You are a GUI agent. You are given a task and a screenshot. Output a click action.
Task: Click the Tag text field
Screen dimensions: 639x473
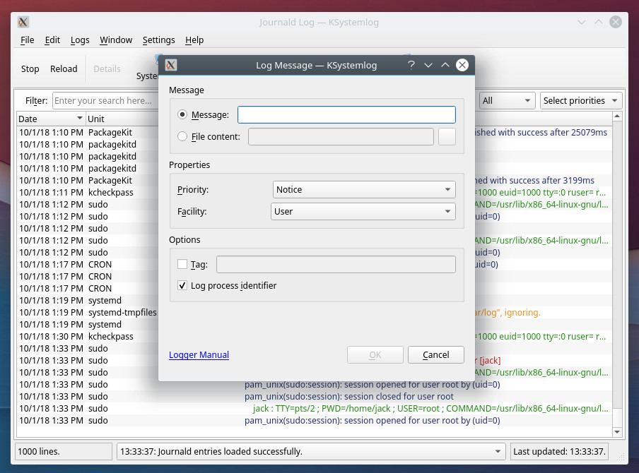tap(336, 264)
